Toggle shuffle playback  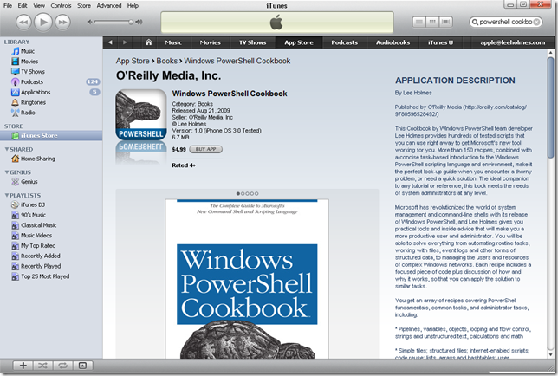[42, 366]
